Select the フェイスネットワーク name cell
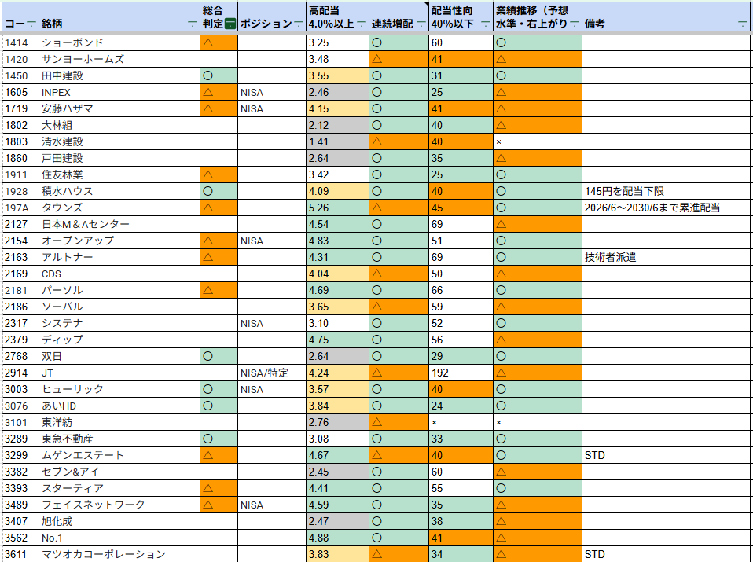 tap(119, 505)
